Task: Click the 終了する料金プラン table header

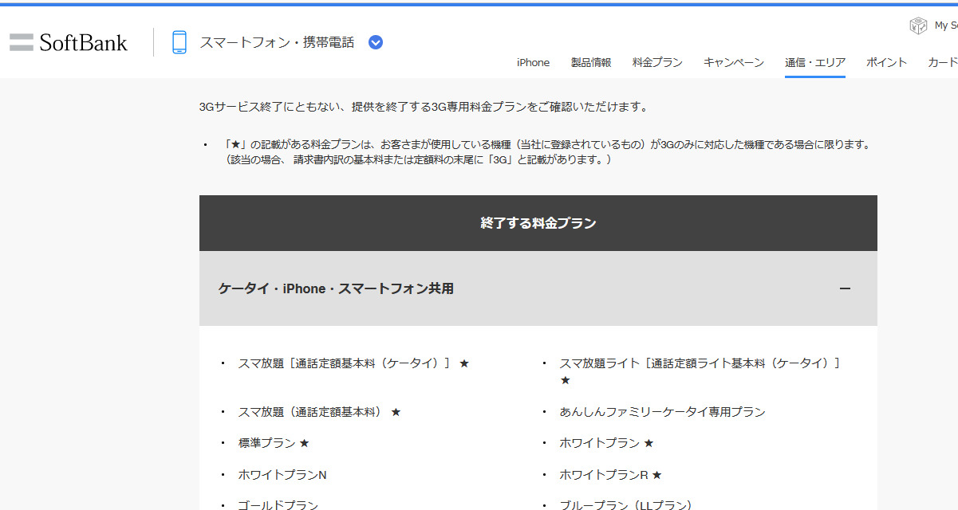Action: (538, 223)
